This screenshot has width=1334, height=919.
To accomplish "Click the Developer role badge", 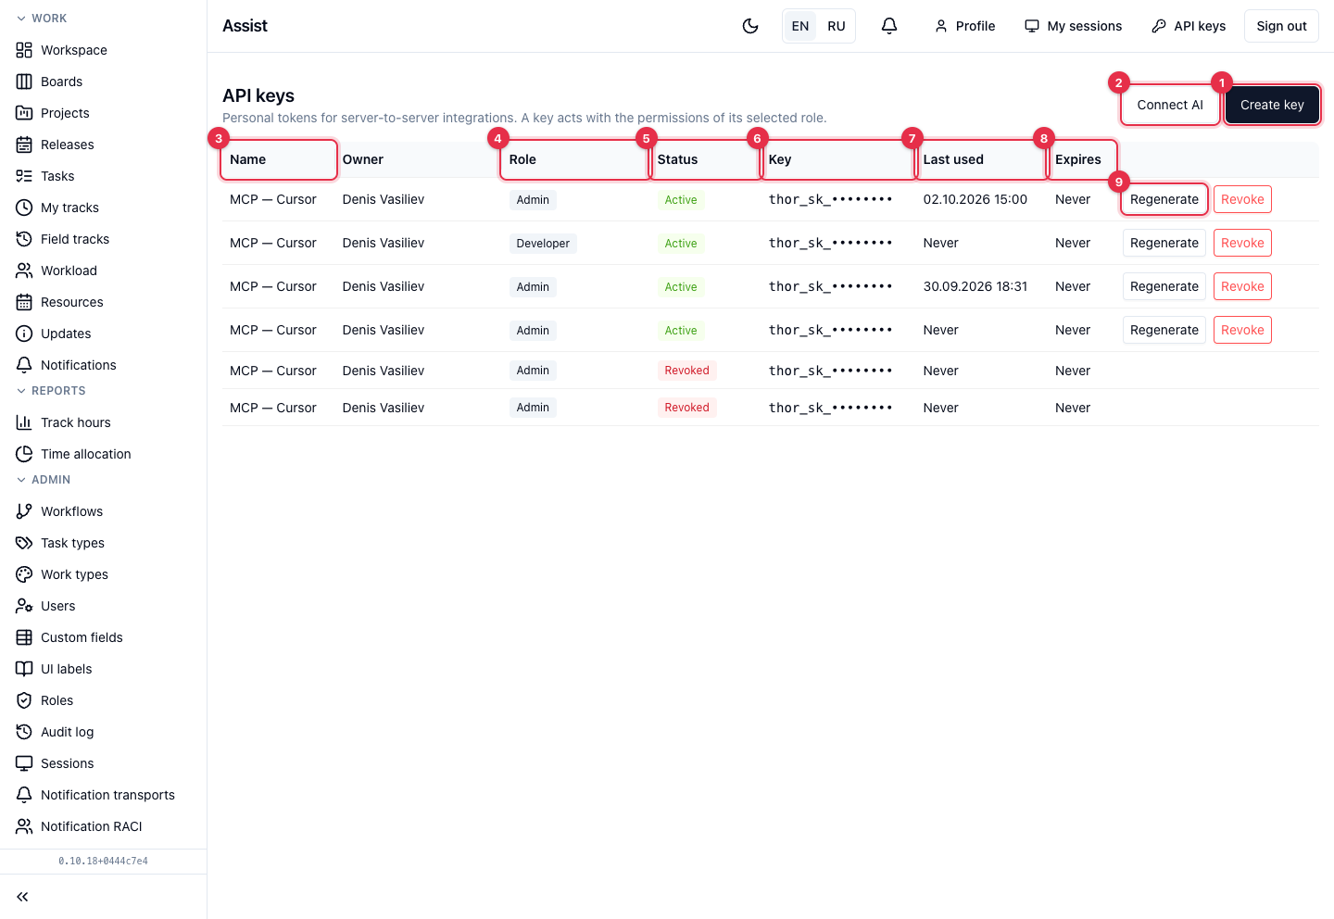I will [543, 244].
